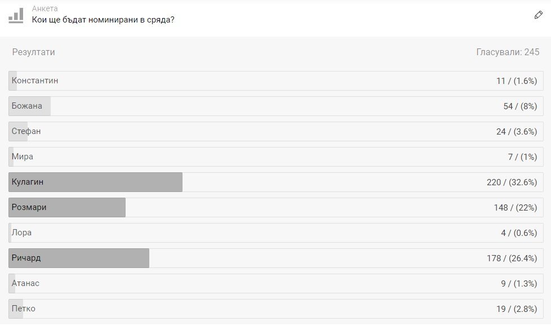Screen dimensions: 551x326
Task: Select the Розмари result bar
Action: [275, 208]
